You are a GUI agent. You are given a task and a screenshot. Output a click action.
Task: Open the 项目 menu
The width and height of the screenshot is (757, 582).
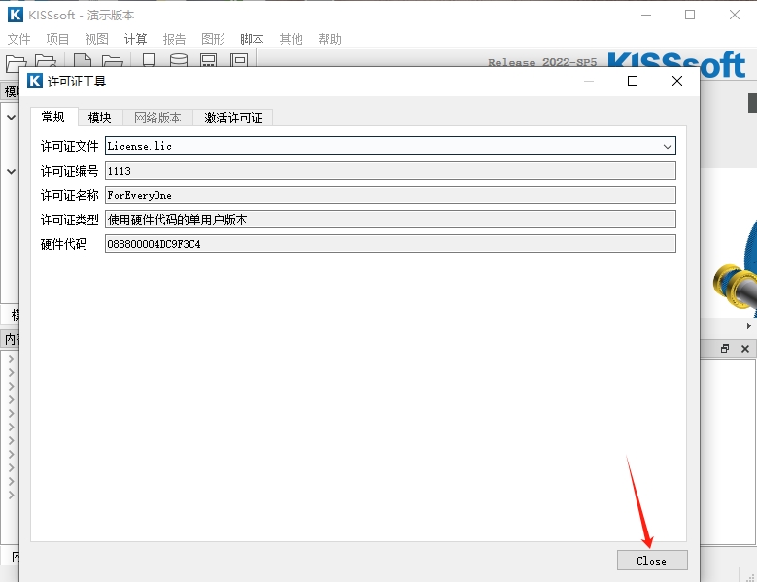point(57,39)
